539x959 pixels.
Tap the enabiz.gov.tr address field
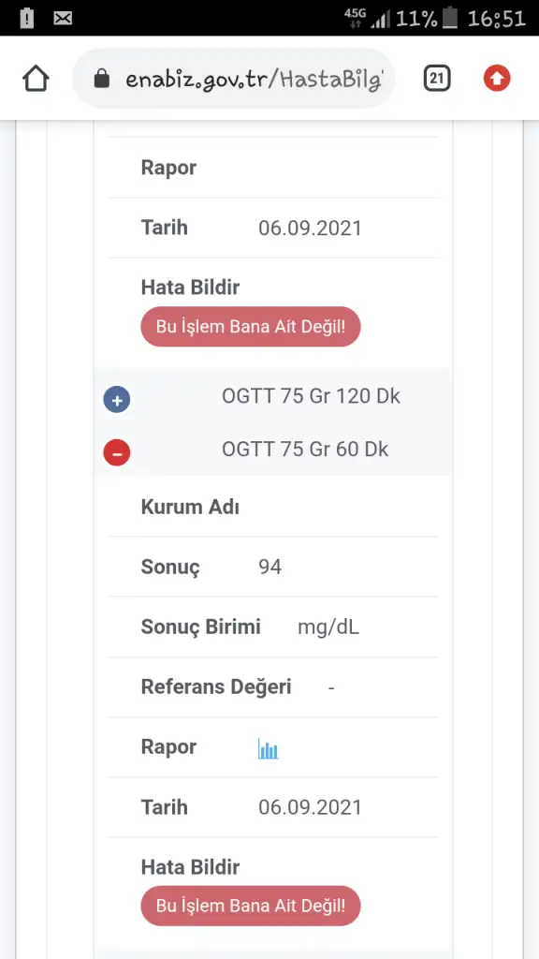point(234,79)
